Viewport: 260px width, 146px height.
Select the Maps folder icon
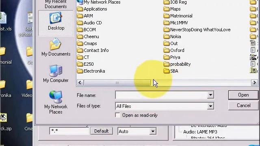click(x=166, y=9)
